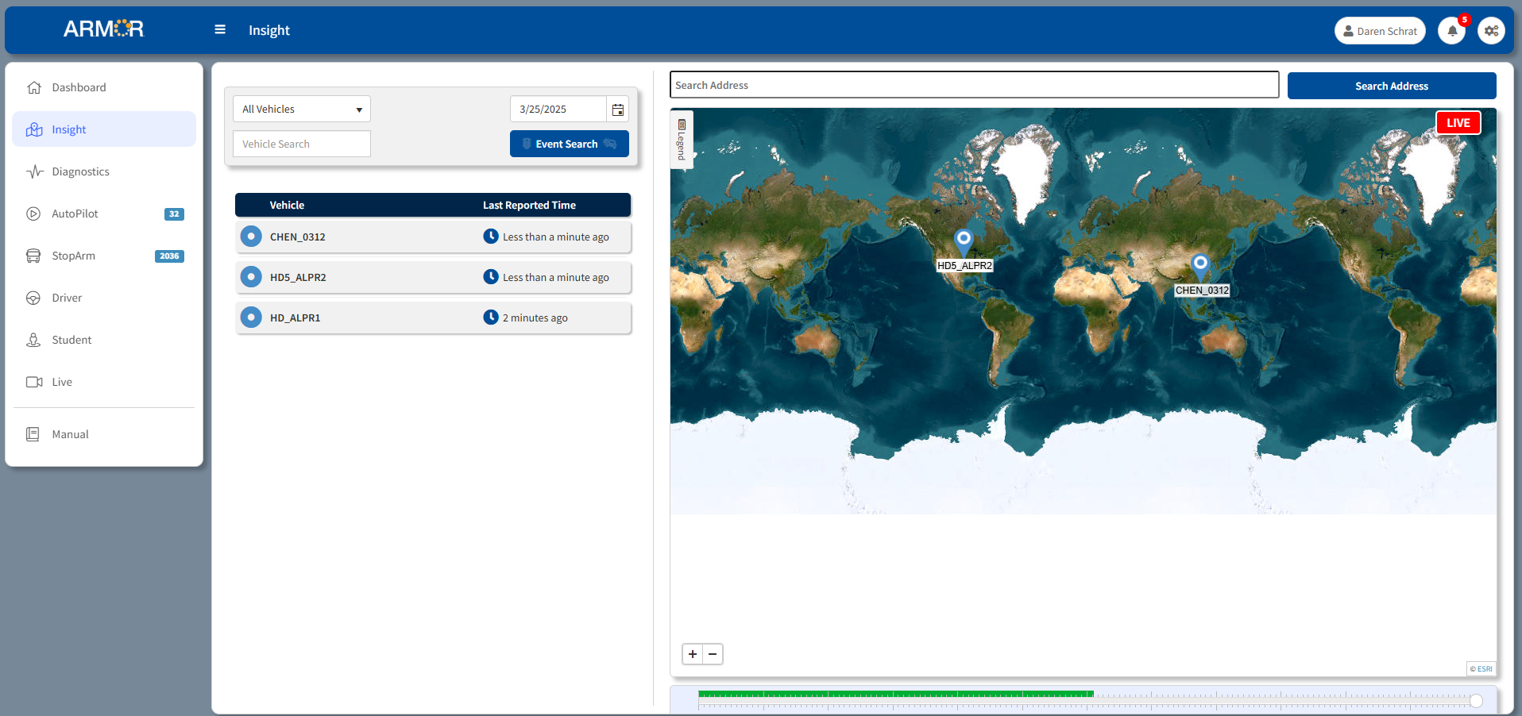Zoom in on the map

(693, 654)
